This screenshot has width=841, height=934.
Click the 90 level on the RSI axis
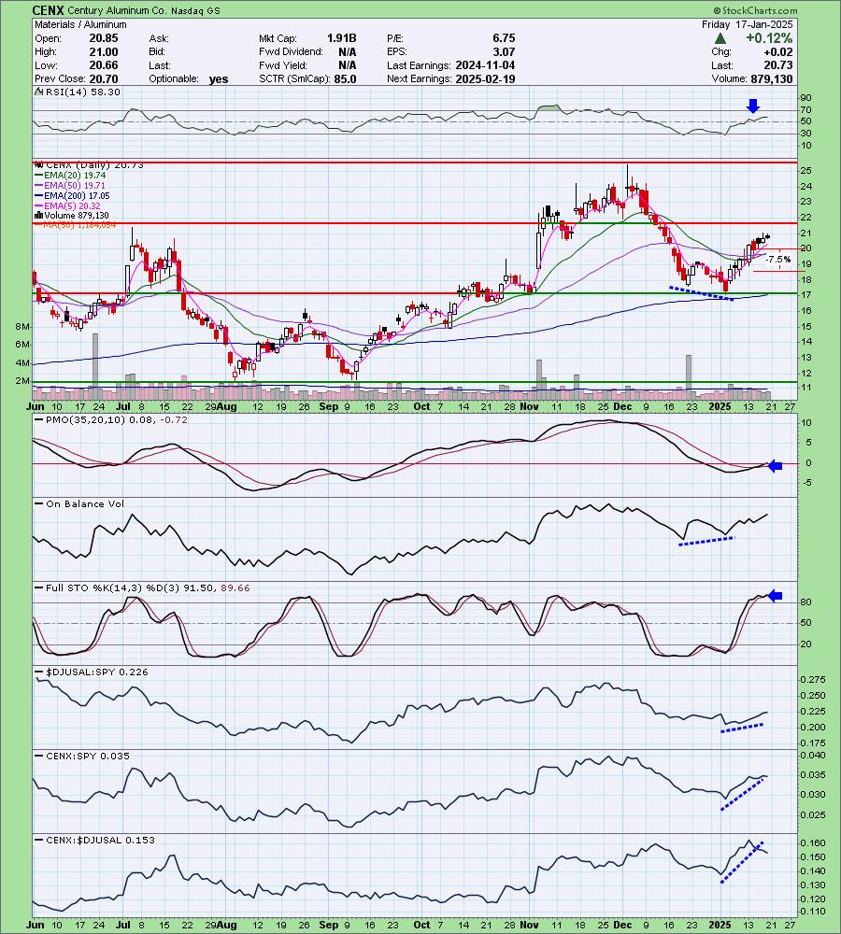[x=805, y=98]
